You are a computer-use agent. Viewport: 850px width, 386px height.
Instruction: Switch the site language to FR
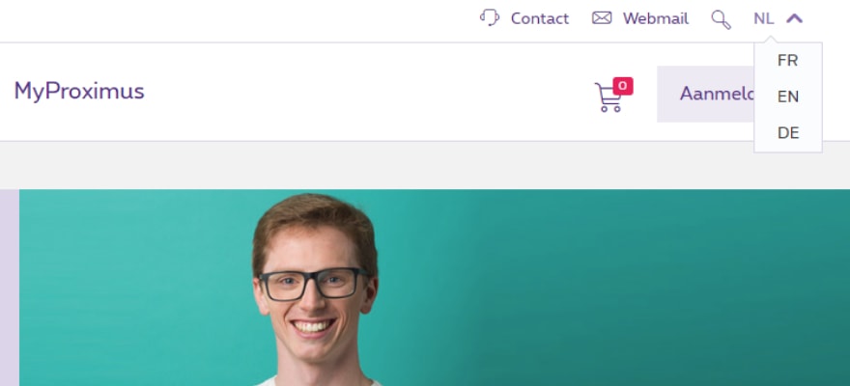coord(787,61)
